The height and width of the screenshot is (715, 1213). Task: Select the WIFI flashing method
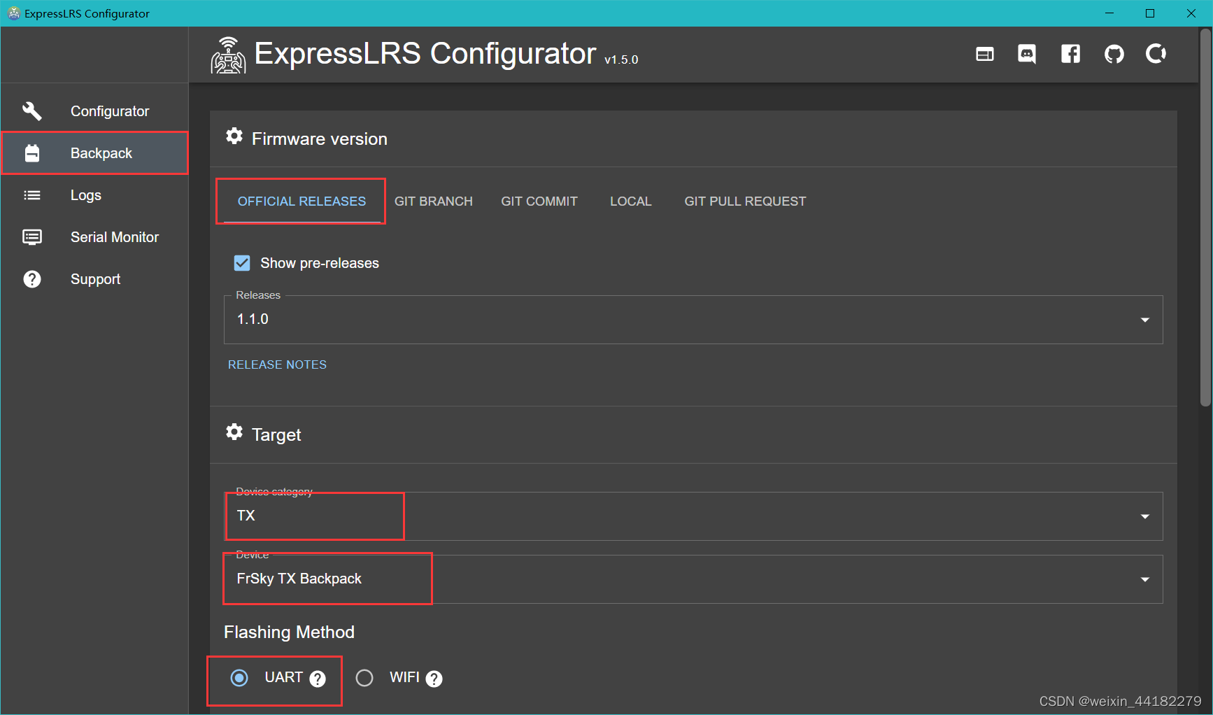[x=364, y=678]
